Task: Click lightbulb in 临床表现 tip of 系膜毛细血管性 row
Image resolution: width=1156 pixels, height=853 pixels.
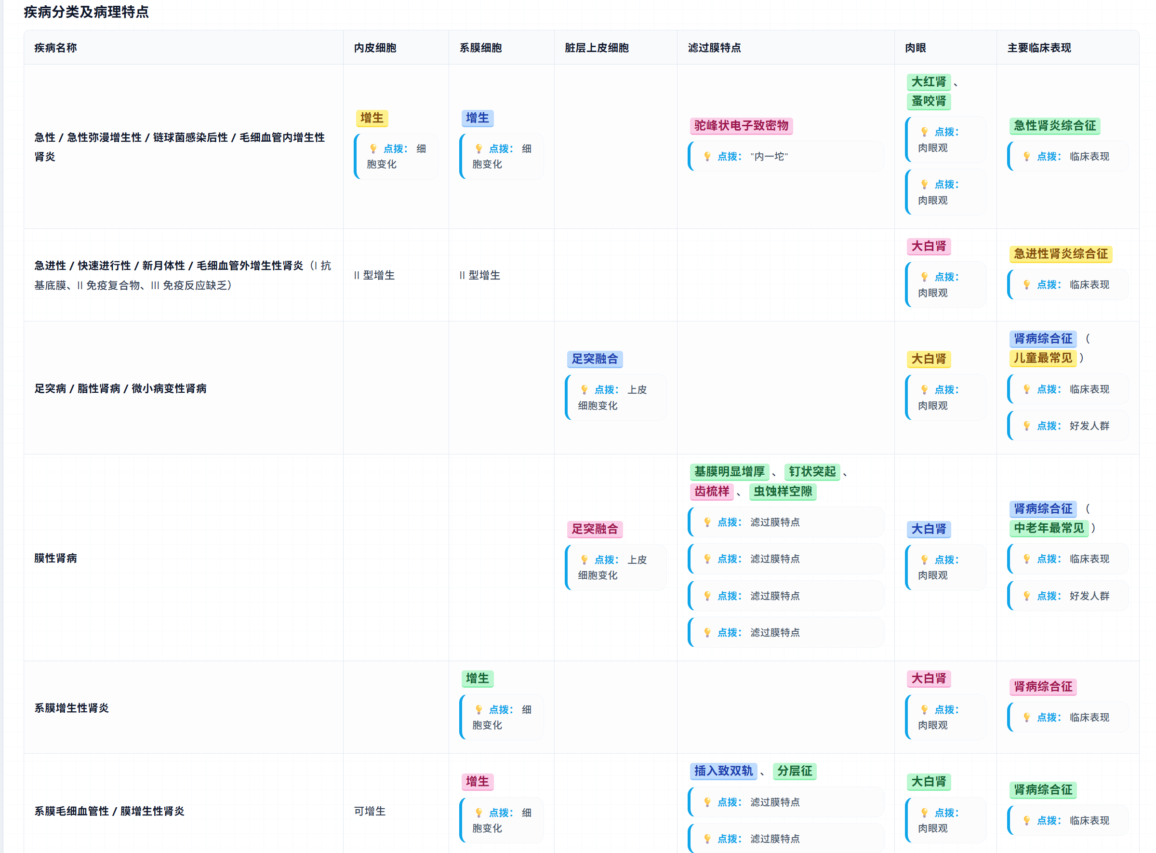Action: pos(1027,820)
